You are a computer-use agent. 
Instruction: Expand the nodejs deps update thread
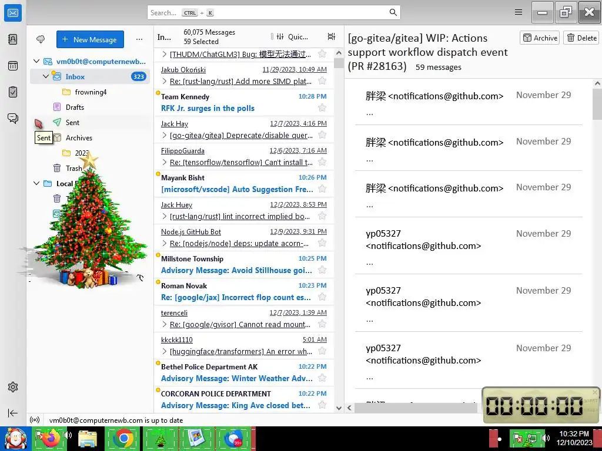coord(165,243)
